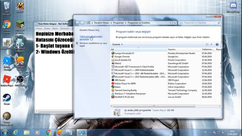The width and height of the screenshot is (242, 136).
Task: Launch Chrome from the taskbar
Action: [49, 133]
